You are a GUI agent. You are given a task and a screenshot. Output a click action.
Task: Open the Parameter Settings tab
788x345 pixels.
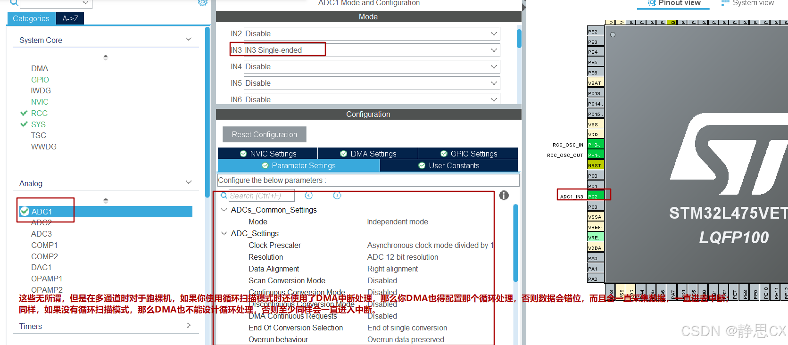299,165
